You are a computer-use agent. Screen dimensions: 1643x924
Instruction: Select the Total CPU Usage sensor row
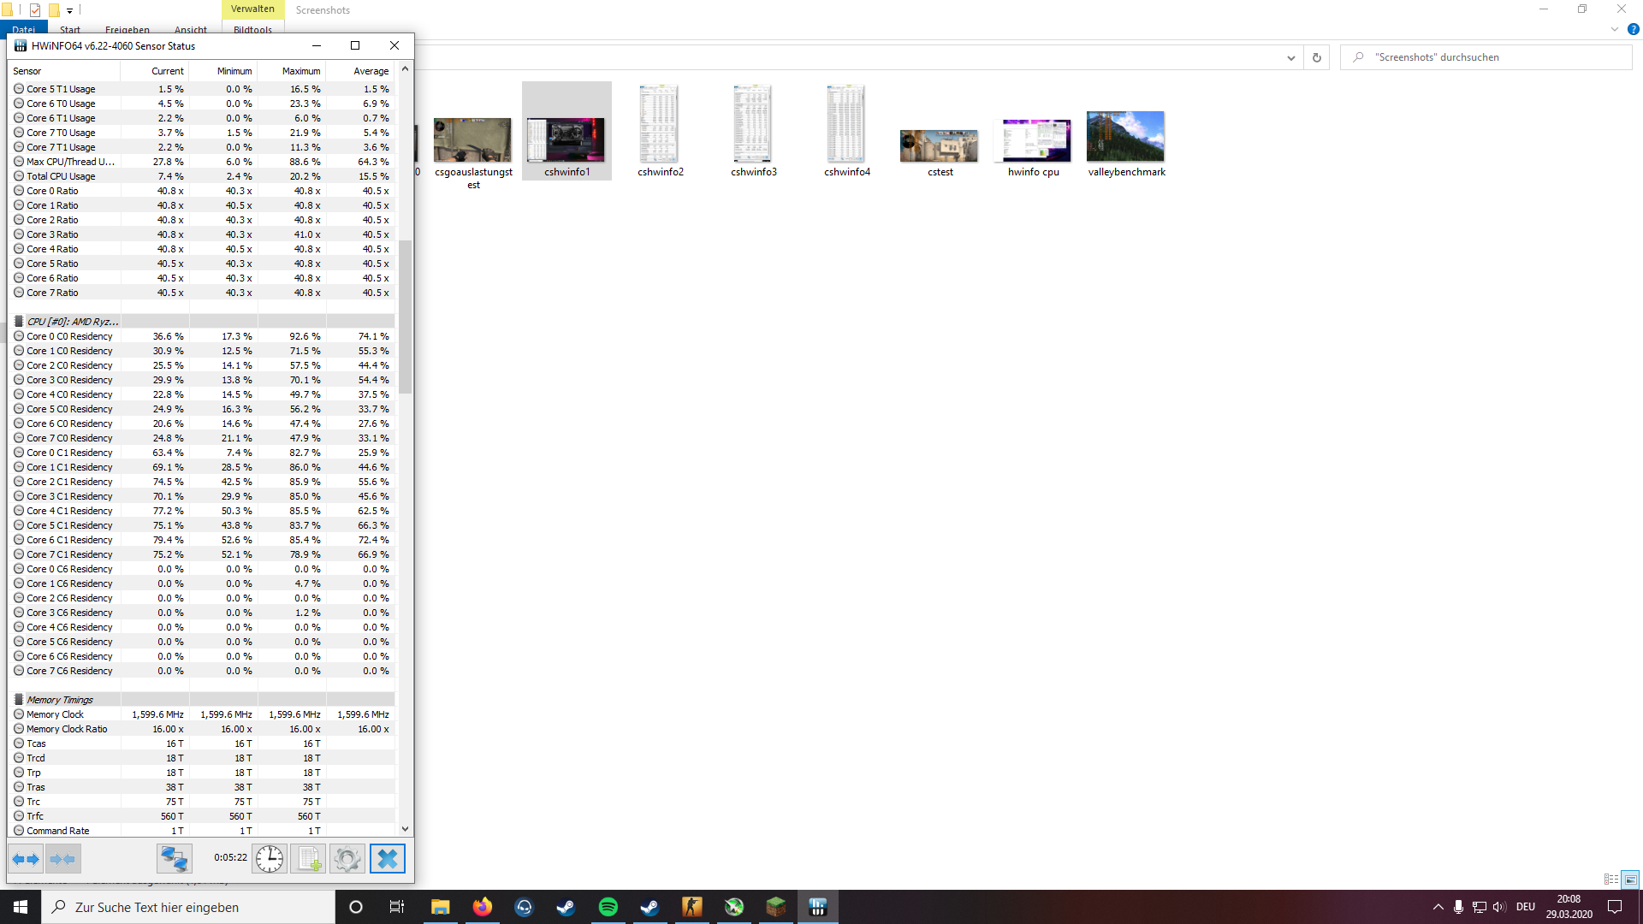61,176
